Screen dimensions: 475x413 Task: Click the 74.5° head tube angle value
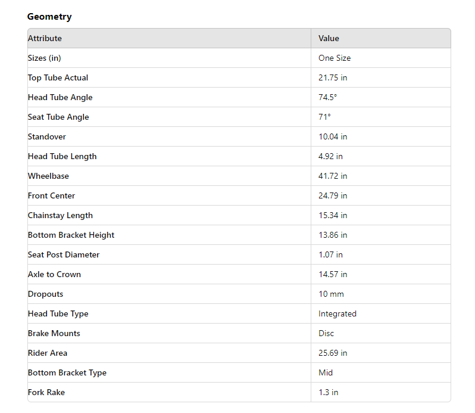tap(330, 97)
